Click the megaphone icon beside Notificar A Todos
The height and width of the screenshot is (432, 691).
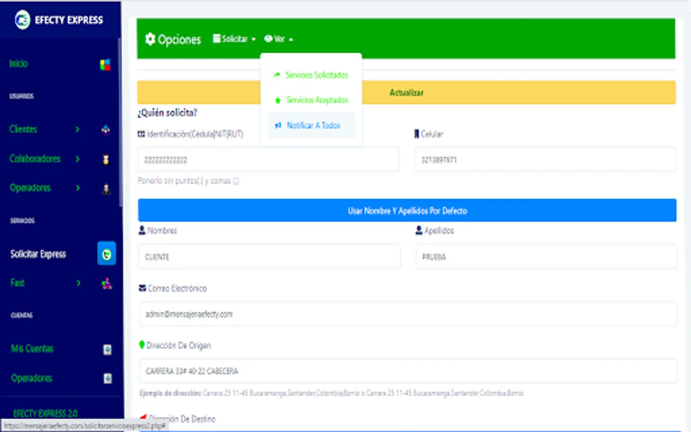(278, 125)
